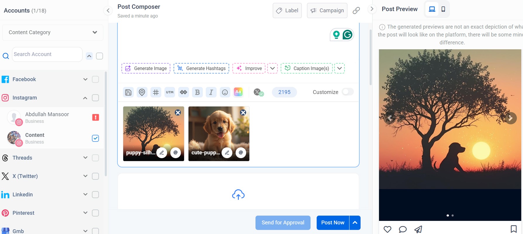Open the Improve options dropdown arrow
This screenshot has height=234, width=523.
[x=272, y=68]
